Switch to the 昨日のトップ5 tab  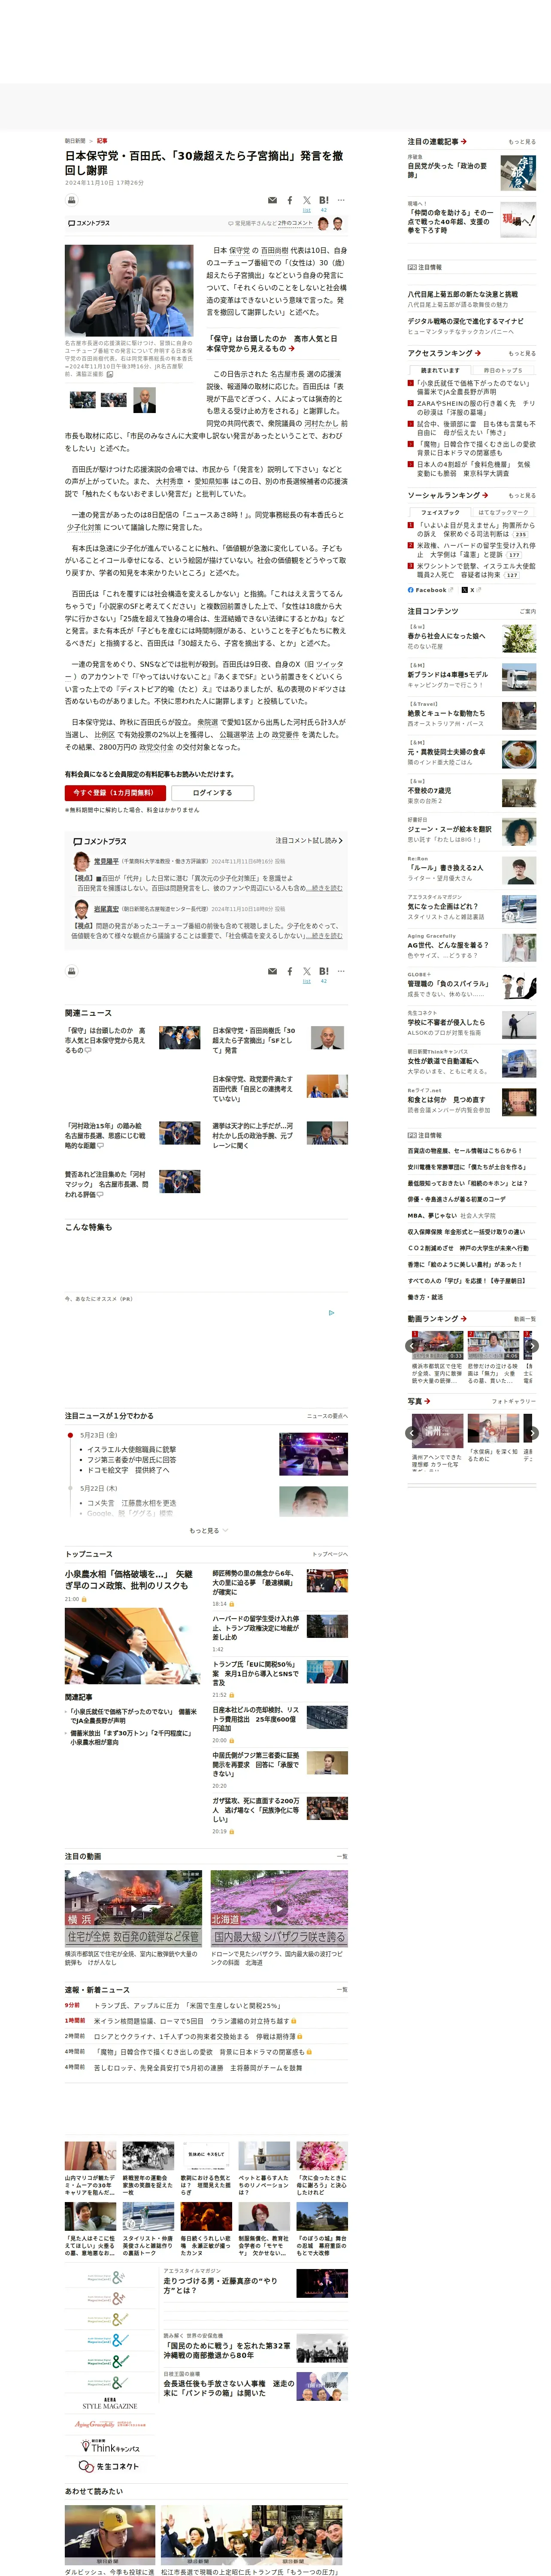(x=503, y=370)
